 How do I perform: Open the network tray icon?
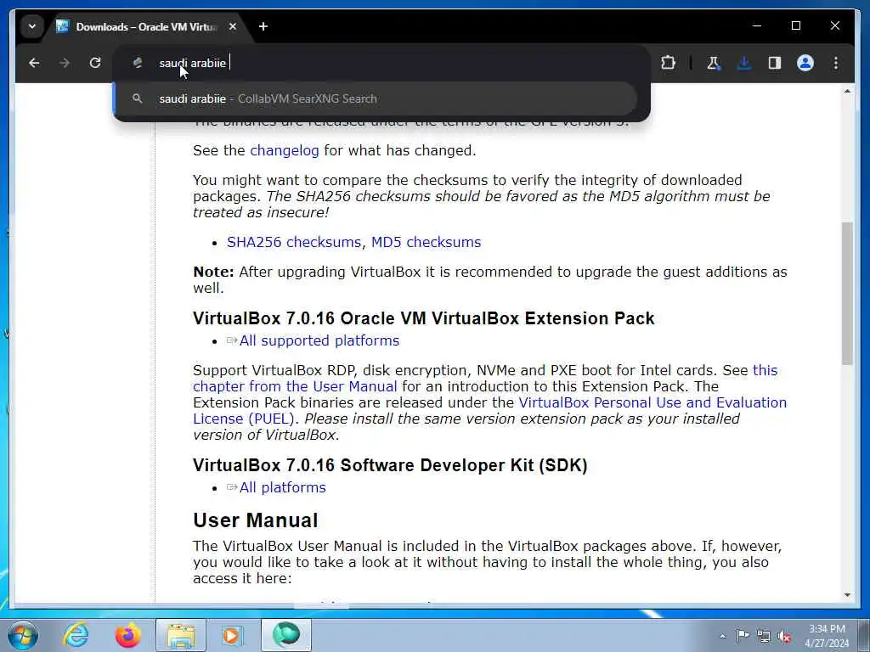[x=764, y=637]
